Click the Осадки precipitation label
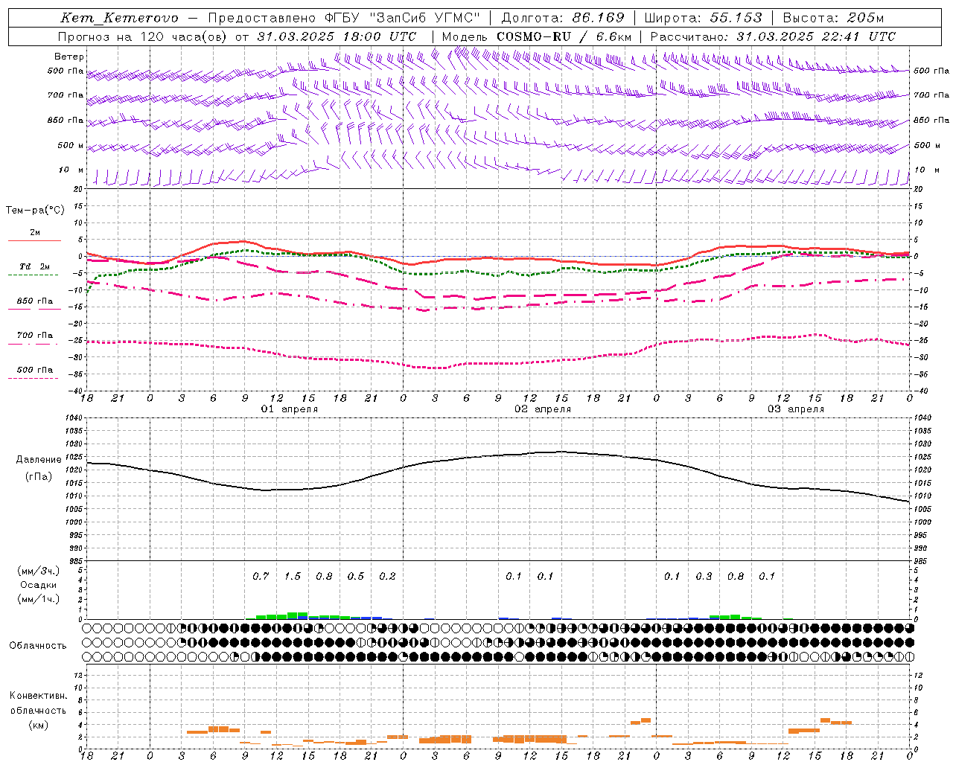The image size is (953, 762). tap(39, 585)
